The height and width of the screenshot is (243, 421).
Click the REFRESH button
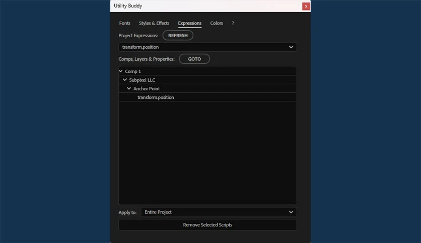tap(178, 35)
